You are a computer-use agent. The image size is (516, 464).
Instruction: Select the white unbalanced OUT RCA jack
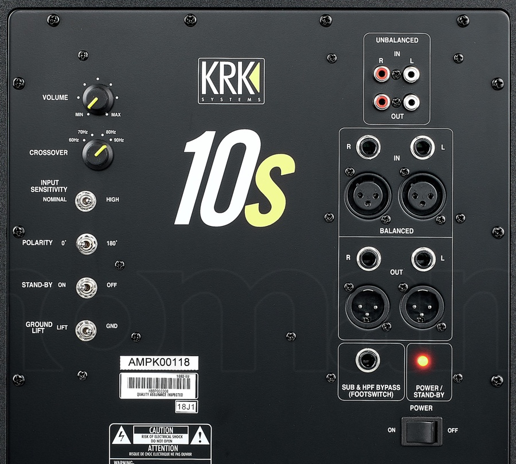click(411, 102)
